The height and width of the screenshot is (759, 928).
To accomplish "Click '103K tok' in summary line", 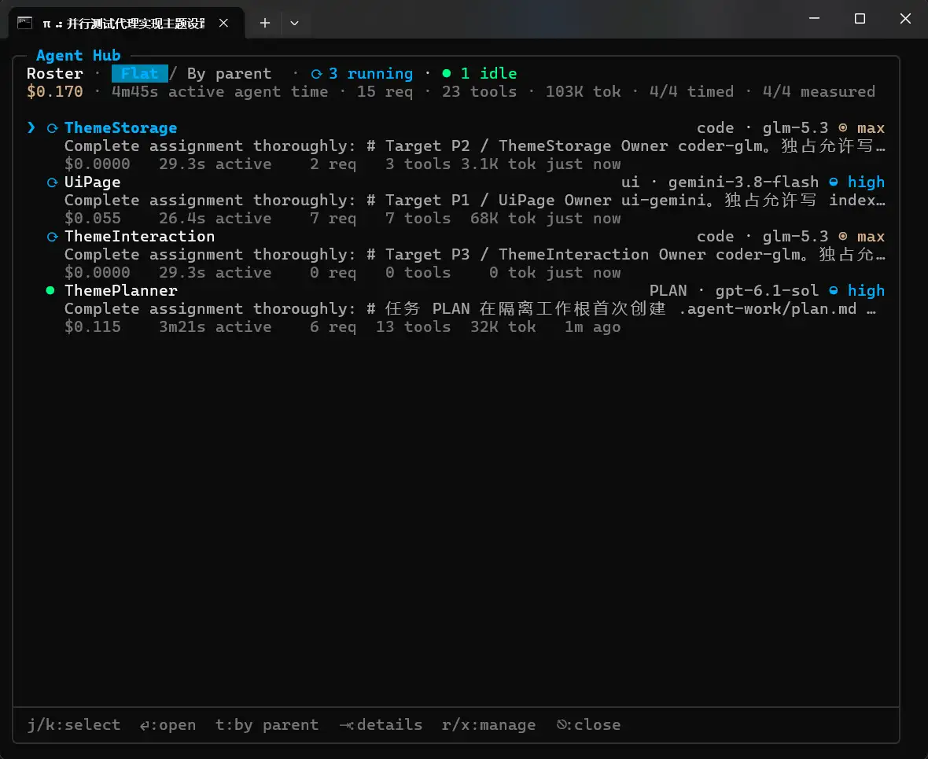I will click(x=583, y=92).
